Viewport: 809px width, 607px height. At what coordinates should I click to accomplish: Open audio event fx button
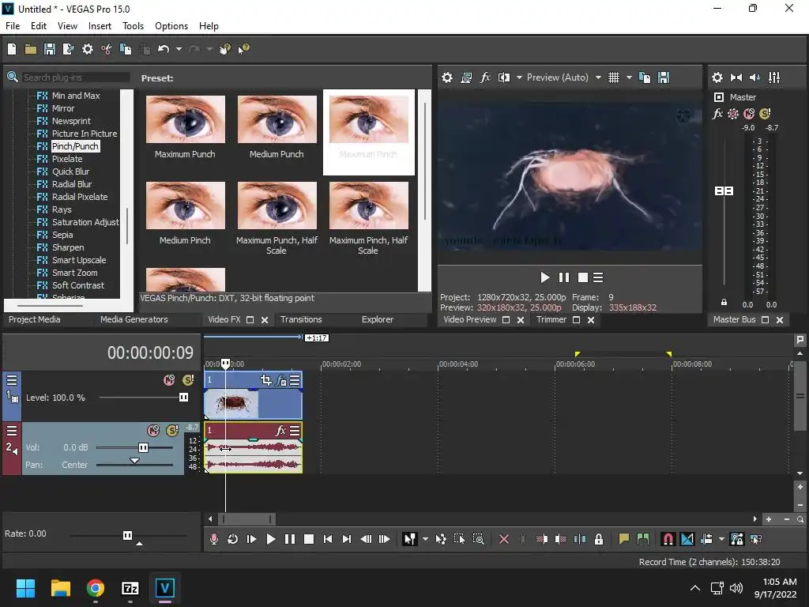point(280,431)
